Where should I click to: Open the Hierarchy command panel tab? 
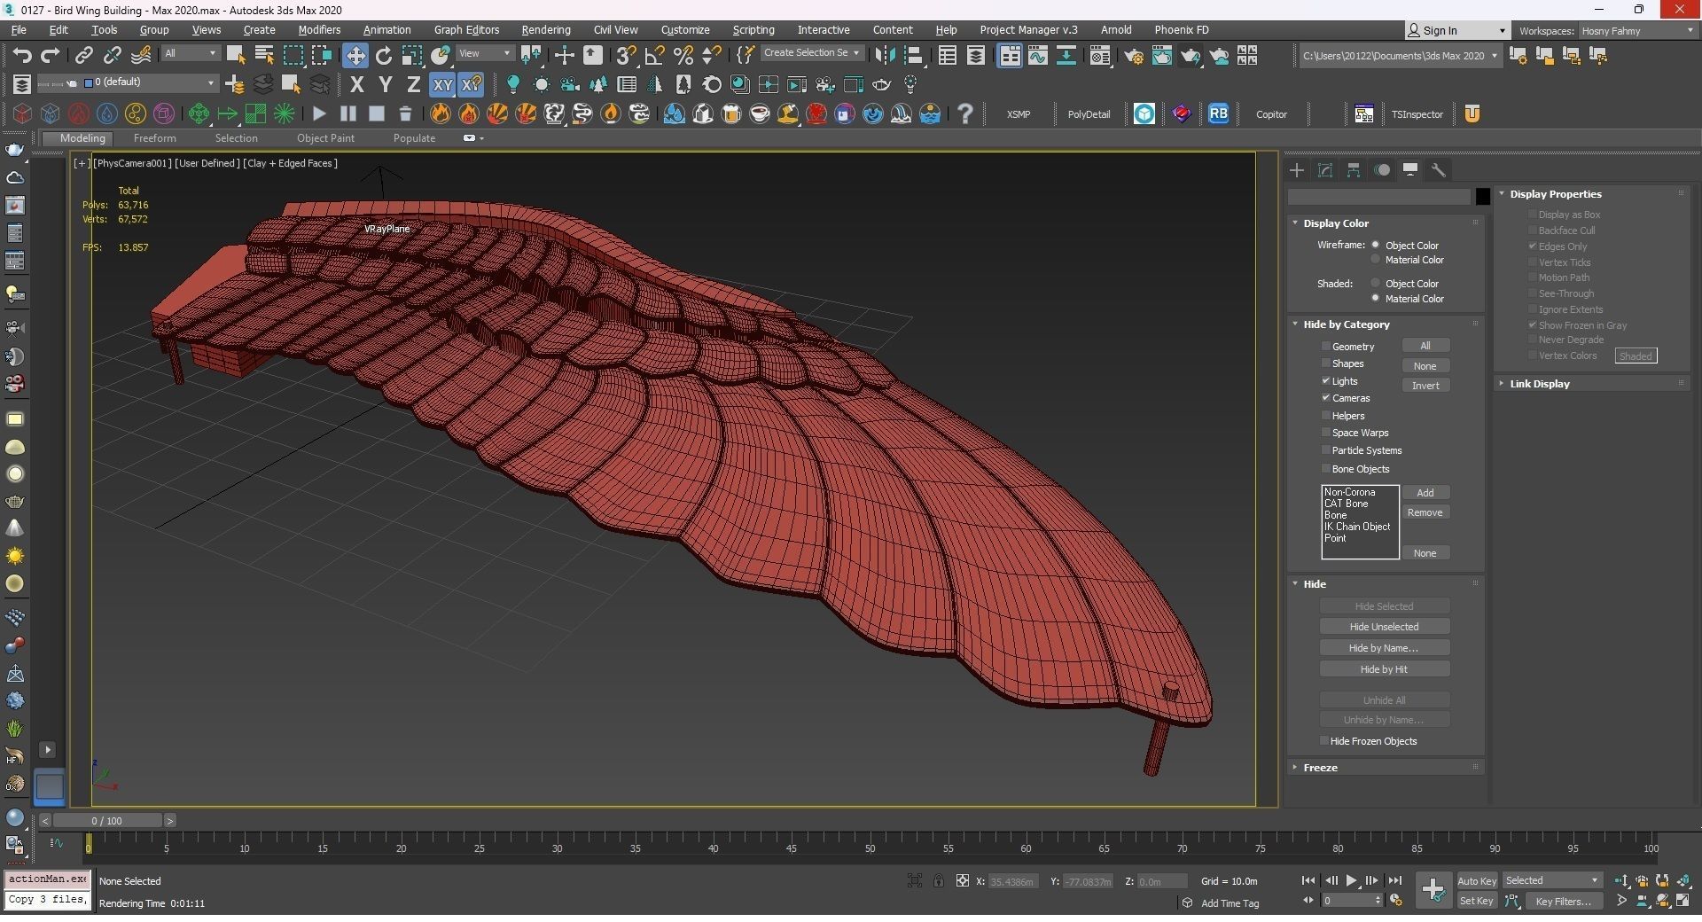coord(1354,170)
